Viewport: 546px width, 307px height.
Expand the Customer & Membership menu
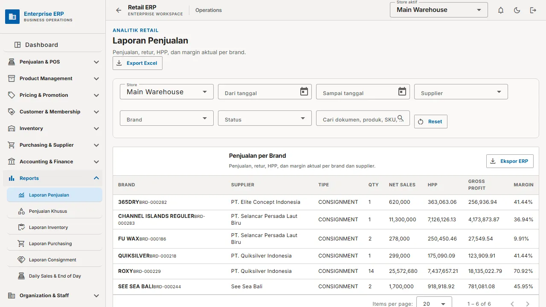click(53, 112)
